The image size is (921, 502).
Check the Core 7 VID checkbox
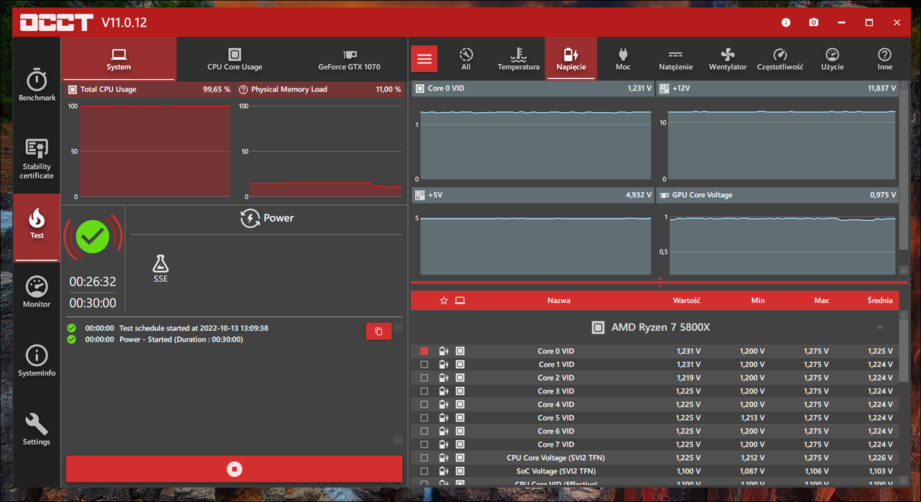[424, 444]
